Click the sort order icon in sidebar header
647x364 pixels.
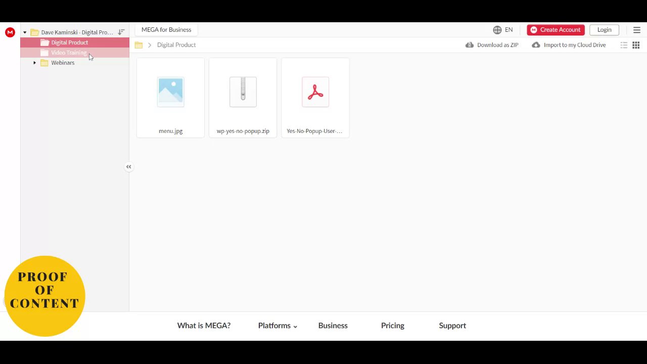click(x=121, y=32)
